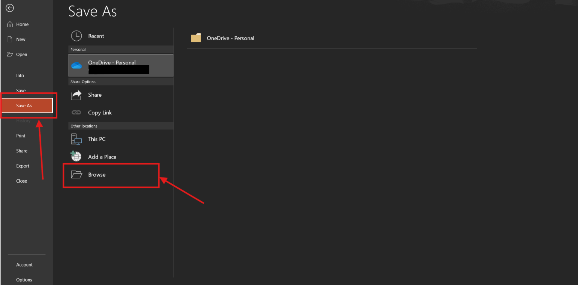The width and height of the screenshot is (578, 285).
Task: Open the Export menu item
Action: coord(23,166)
